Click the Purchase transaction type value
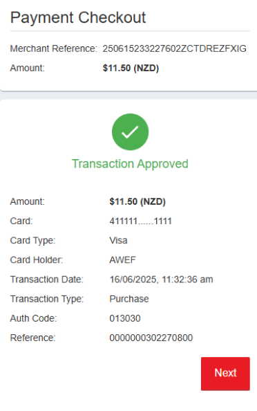 pos(129,299)
